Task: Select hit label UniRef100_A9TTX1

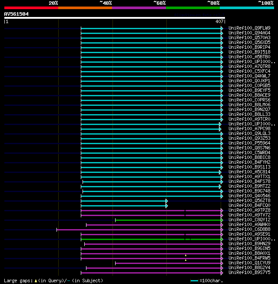Action: pyautogui.click(x=249, y=177)
